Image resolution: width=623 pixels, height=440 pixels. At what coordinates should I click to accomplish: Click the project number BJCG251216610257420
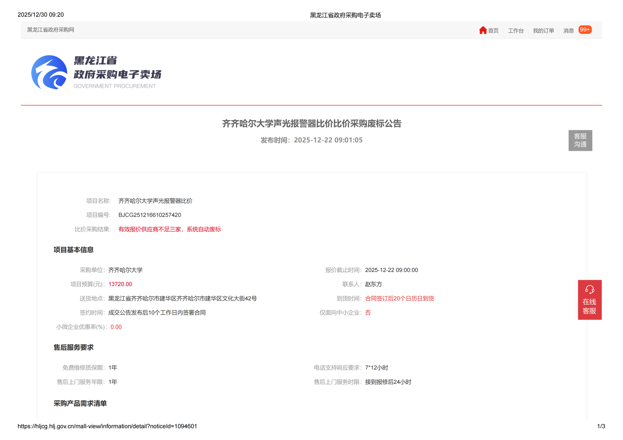(150, 215)
